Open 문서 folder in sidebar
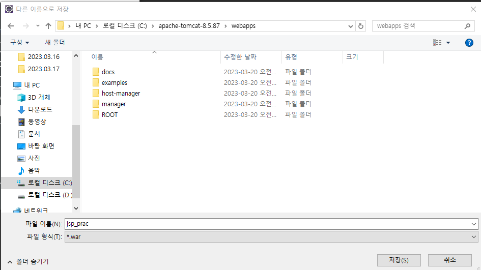The width and height of the screenshot is (481, 270). [x=29, y=134]
